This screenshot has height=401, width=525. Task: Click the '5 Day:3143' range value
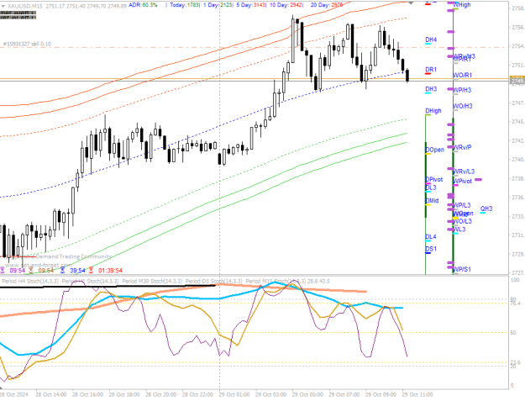(251, 5)
